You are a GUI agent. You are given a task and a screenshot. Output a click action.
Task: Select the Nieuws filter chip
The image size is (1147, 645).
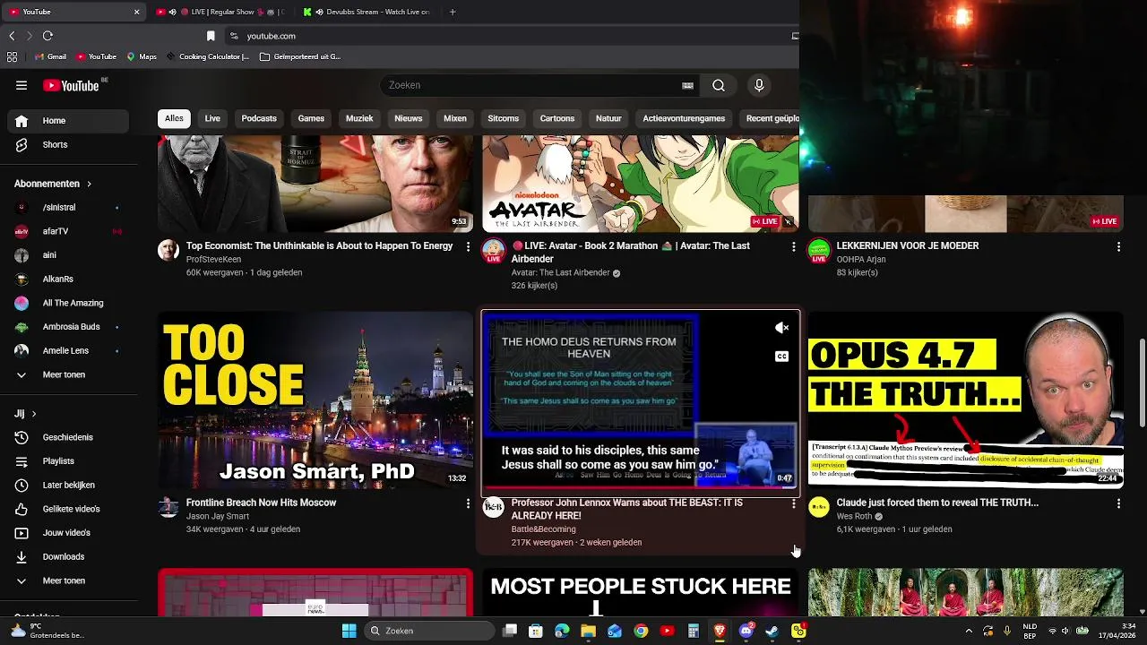point(408,118)
